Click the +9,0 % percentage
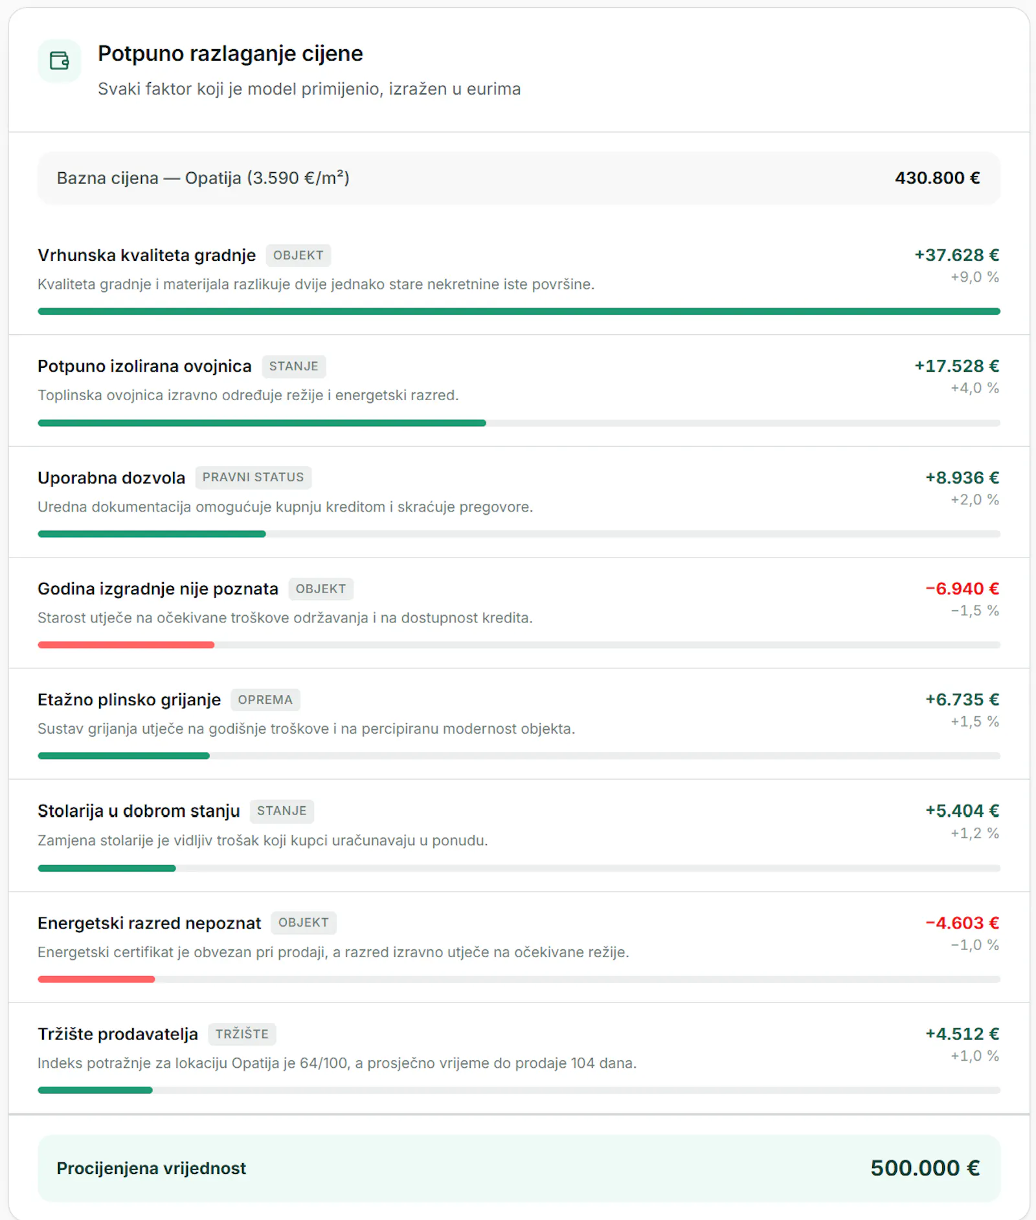The height and width of the screenshot is (1220, 1036). coord(974,277)
